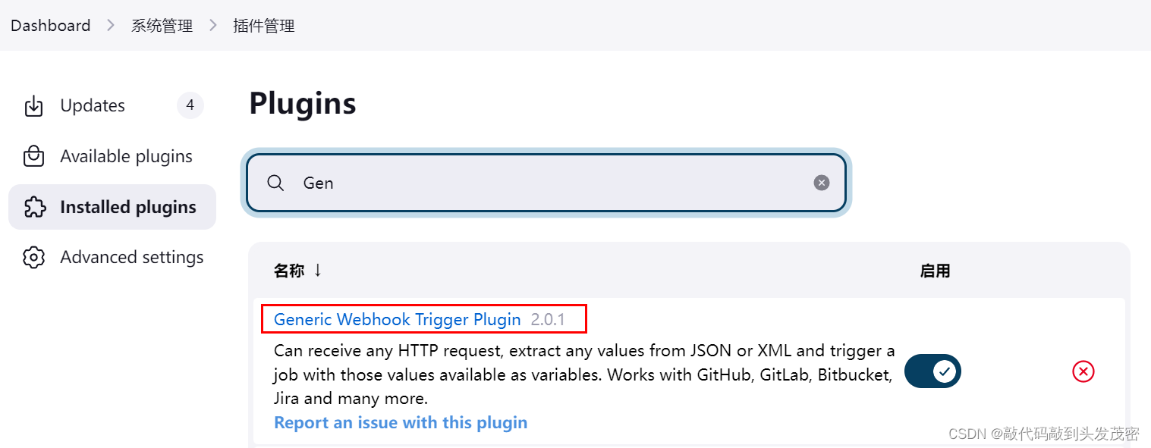
Task: Click the Updates download icon in sidebar
Action: pyautogui.click(x=33, y=106)
